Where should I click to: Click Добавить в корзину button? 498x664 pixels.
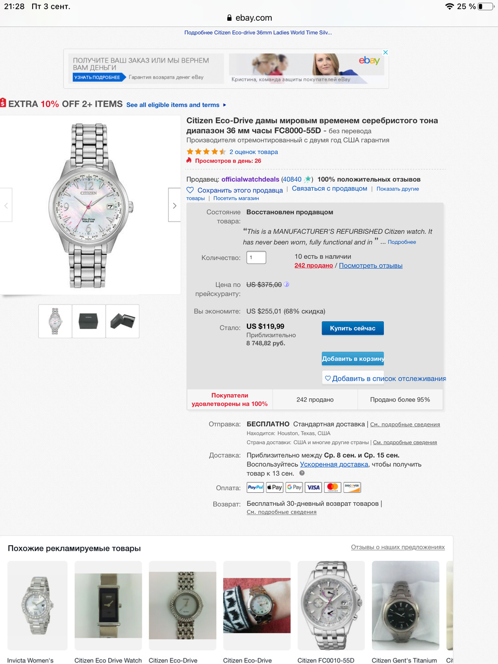tap(353, 358)
